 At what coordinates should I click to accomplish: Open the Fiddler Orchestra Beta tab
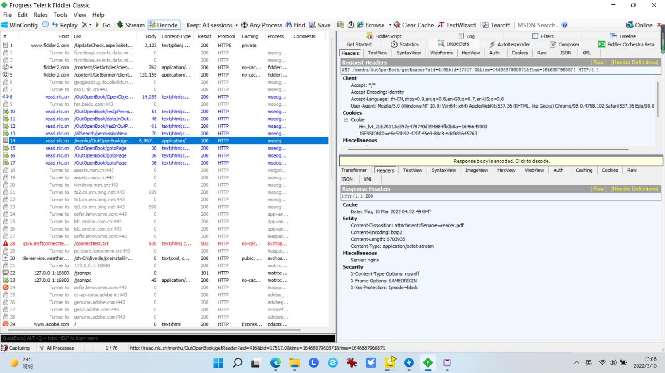626,44
